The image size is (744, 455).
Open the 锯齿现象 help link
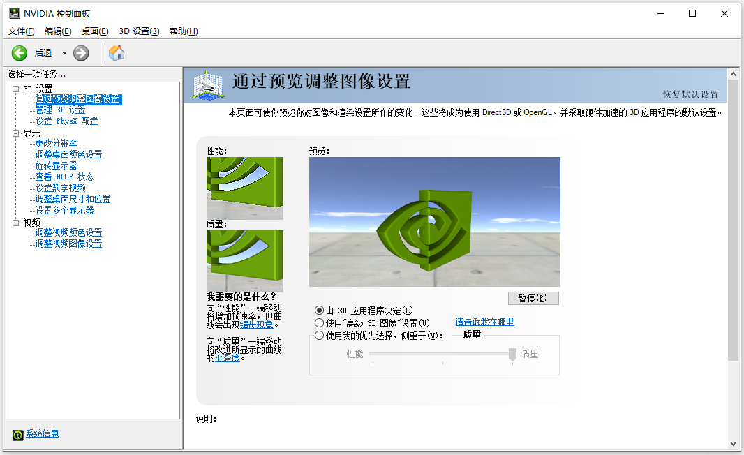point(256,325)
